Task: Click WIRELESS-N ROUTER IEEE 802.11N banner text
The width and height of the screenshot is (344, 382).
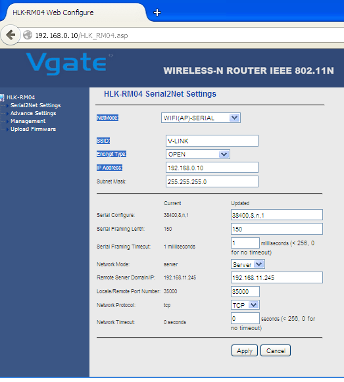Action: 249,71
